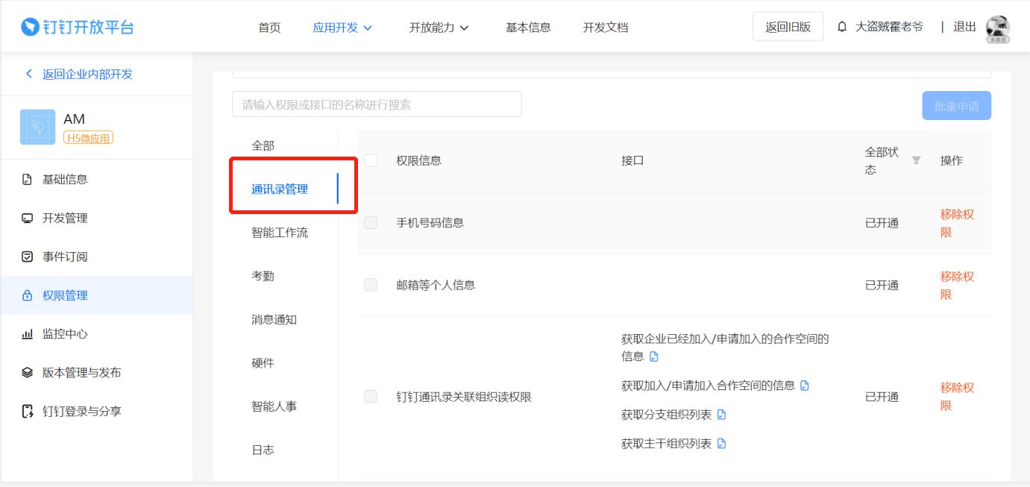Click the 返回旧版 button
The width and height of the screenshot is (1030, 487).
click(x=788, y=25)
